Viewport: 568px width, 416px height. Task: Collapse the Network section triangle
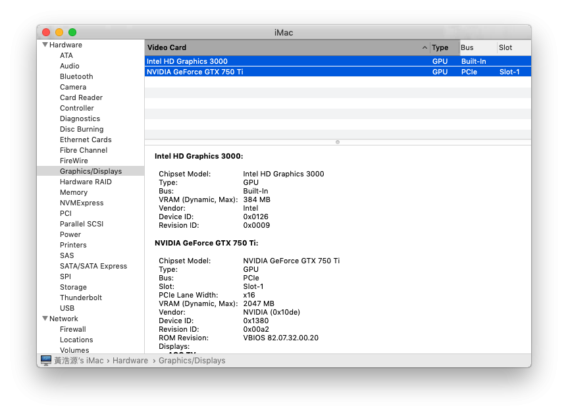click(x=45, y=319)
